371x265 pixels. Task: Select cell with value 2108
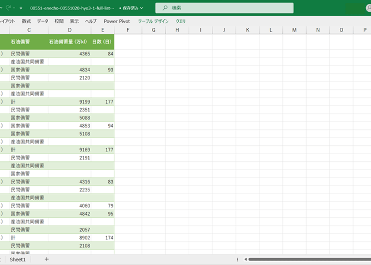tap(69, 246)
